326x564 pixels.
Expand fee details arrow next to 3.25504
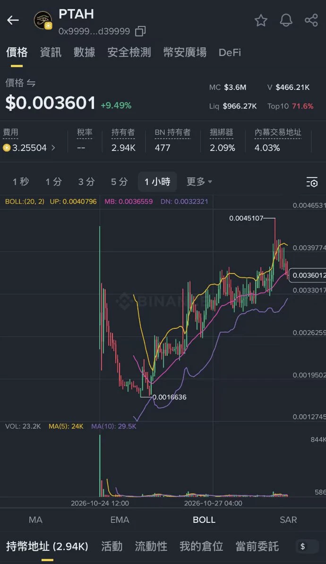click(53, 148)
